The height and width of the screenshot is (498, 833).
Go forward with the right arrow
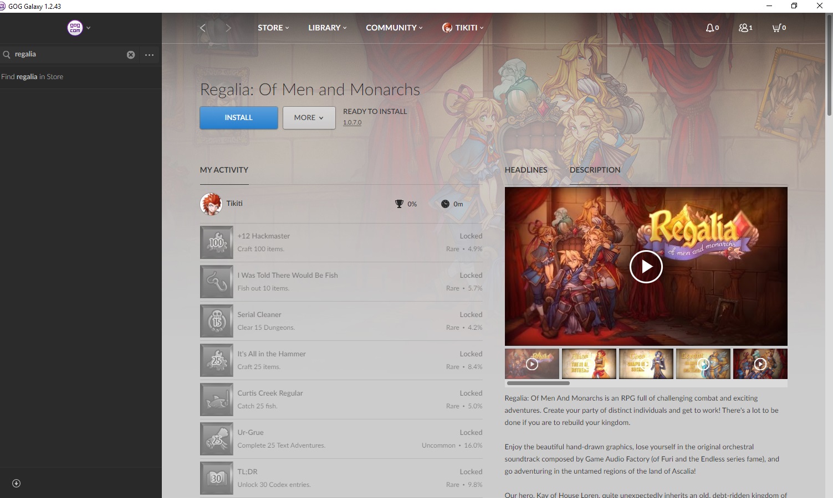pyautogui.click(x=228, y=28)
